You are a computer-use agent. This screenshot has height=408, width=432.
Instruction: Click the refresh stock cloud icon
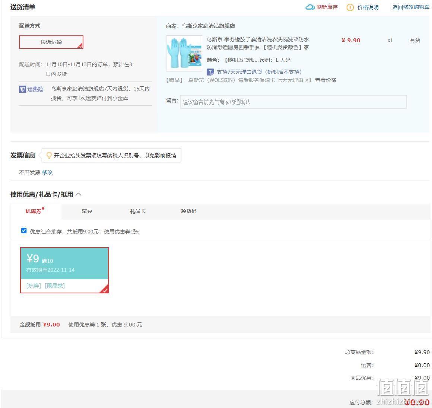[310, 7]
